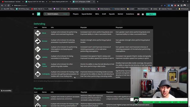Click the browser forward arrow
This screenshot has width=190, height=107.
[5, 5]
